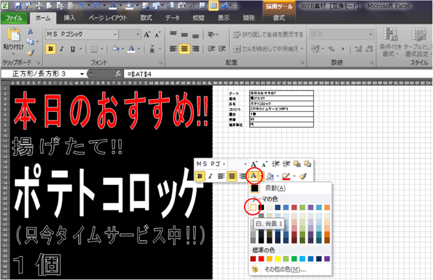The width and height of the screenshot is (433, 280).
Task: Switch to the ページ レイアウト tab
Action: [108, 18]
